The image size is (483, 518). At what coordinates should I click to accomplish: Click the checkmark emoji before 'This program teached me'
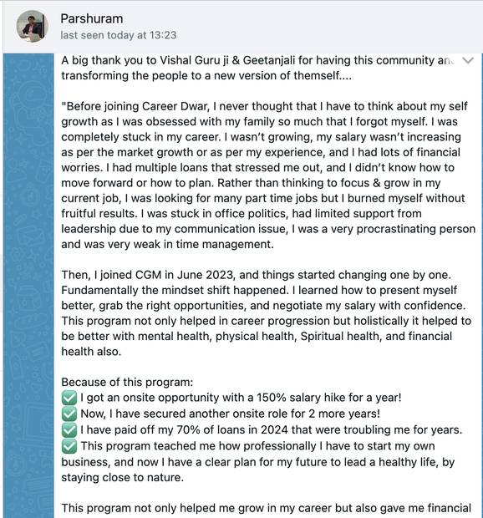69,446
